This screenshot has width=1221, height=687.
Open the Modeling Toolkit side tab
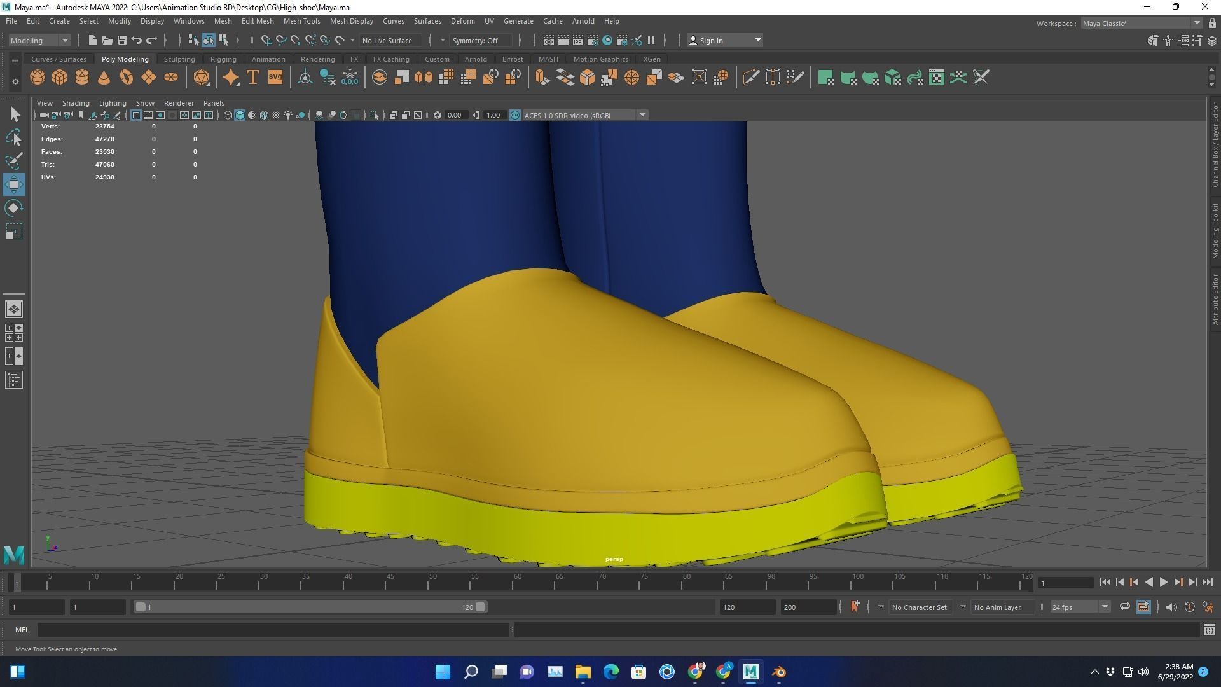click(x=1215, y=231)
